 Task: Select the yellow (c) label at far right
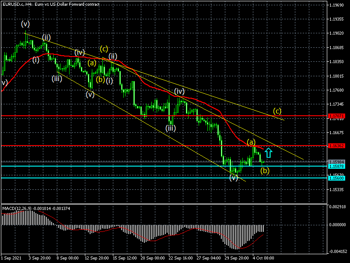[x=277, y=110]
